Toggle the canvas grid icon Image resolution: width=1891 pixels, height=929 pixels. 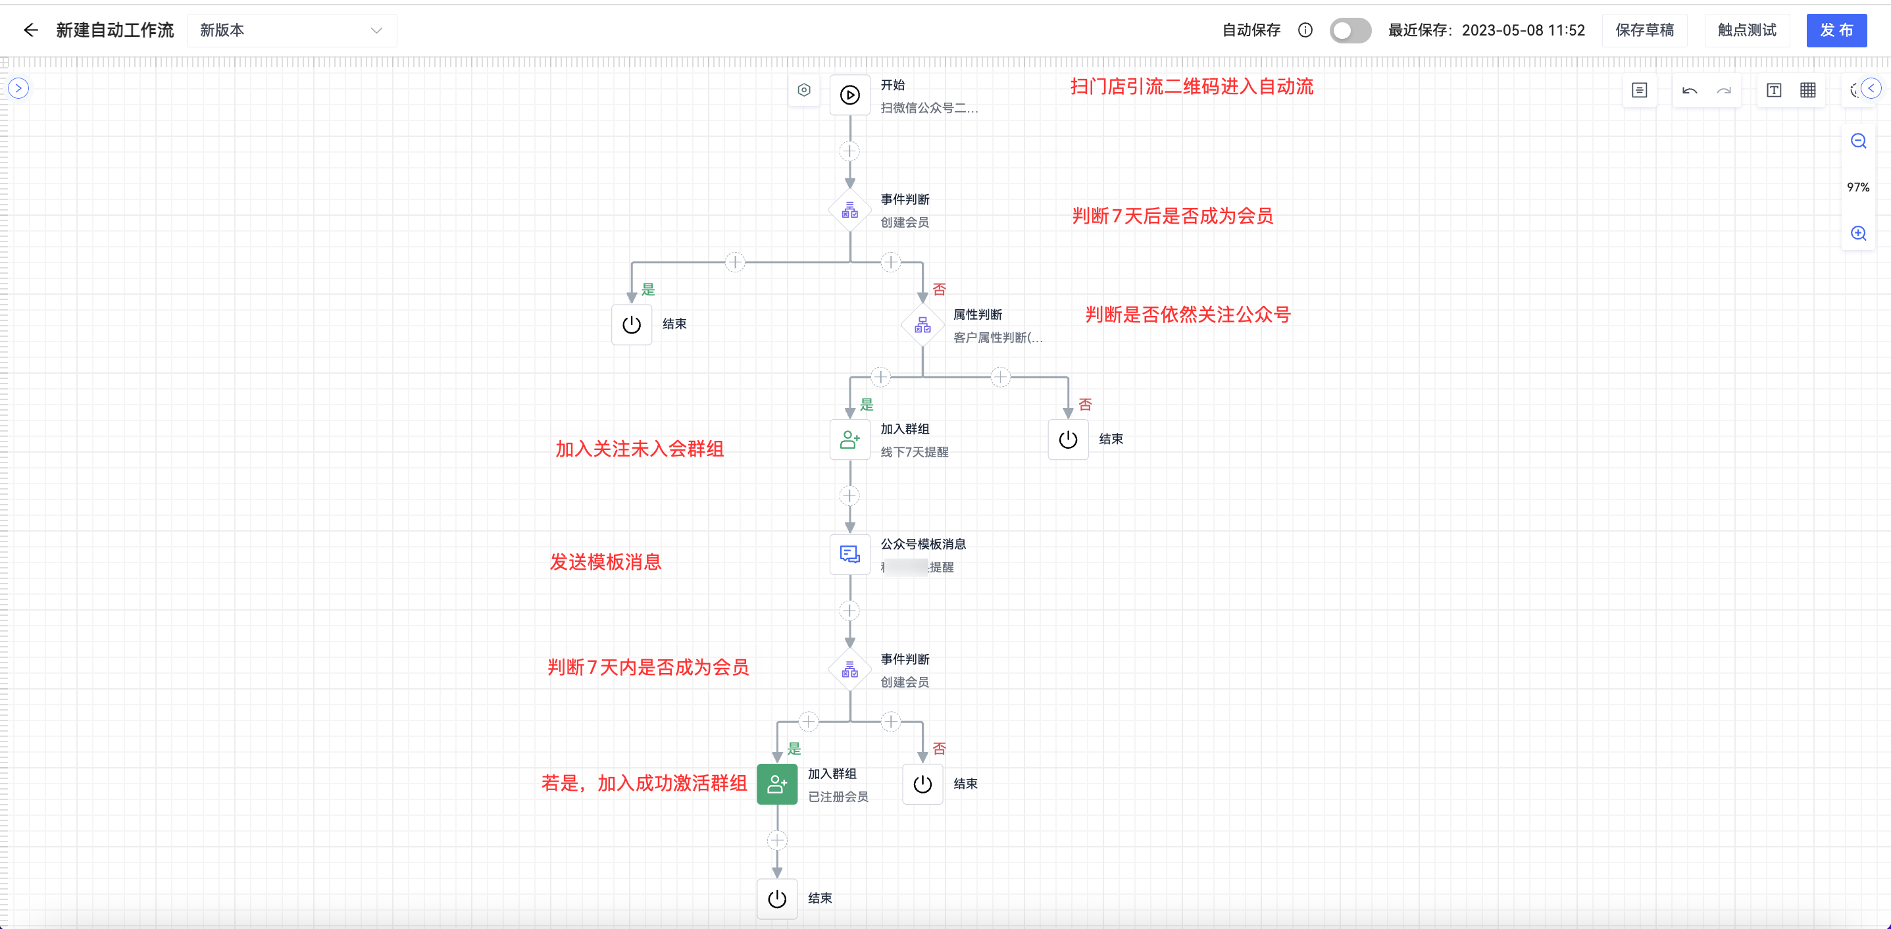[1807, 90]
